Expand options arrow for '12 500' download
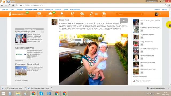 click(25, 88)
